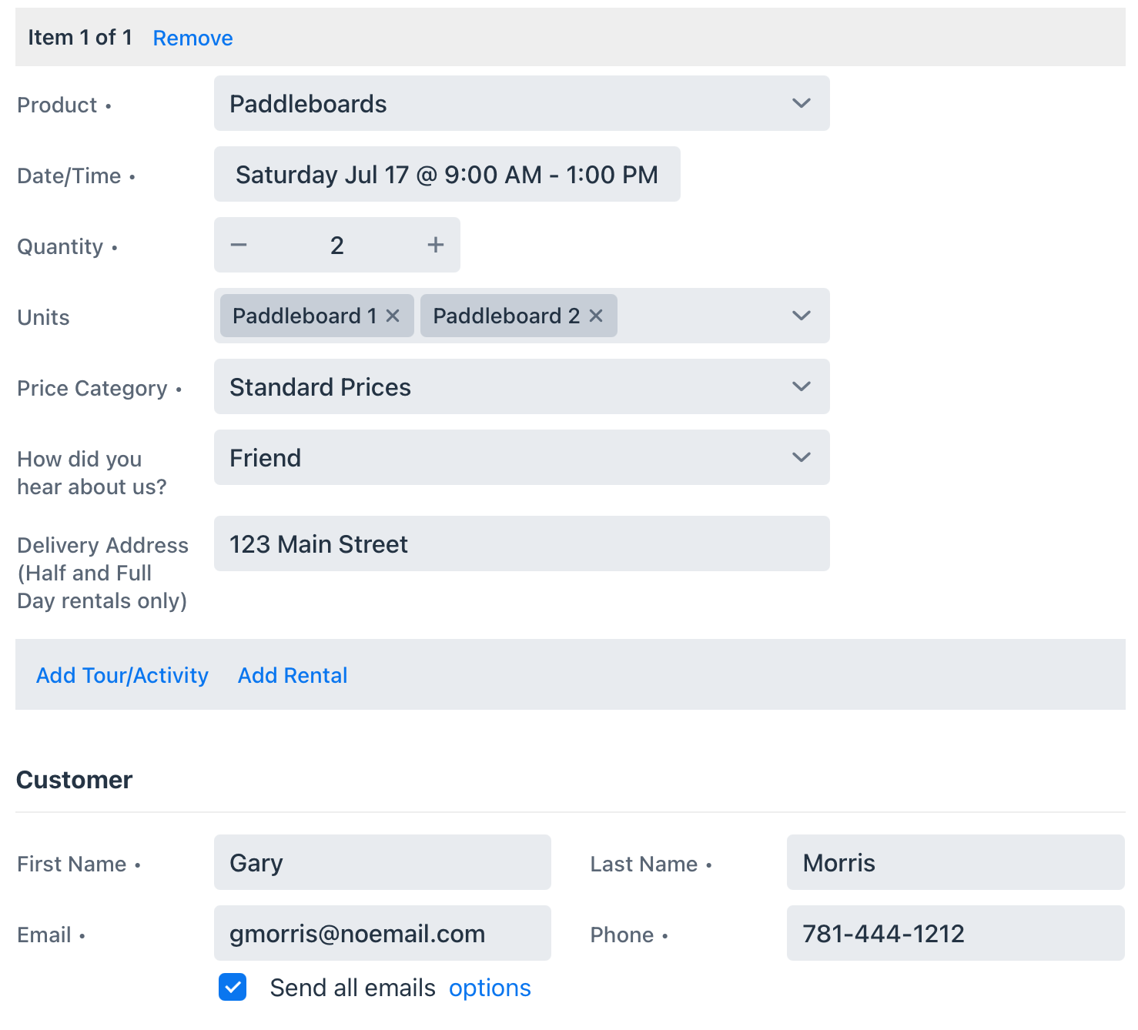Screen dimensions: 1138x1030
Task: Click the quantity value field showing 2
Action: click(x=337, y=245)
